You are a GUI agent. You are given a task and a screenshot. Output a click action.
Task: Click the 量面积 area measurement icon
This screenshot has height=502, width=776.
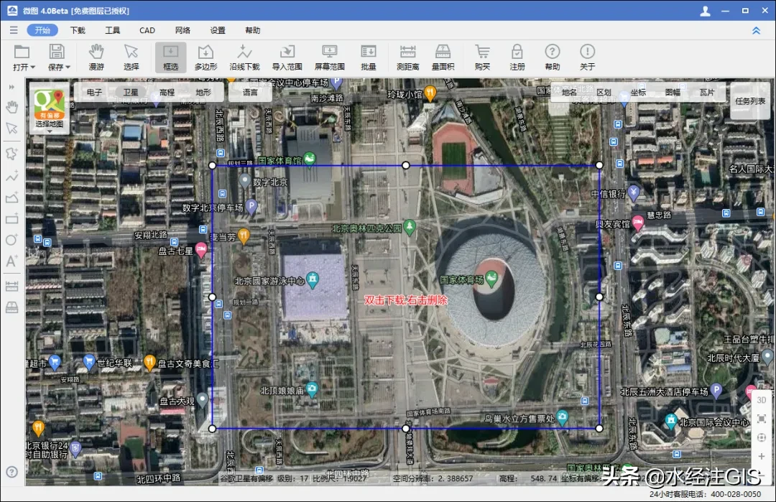[443, 57]
